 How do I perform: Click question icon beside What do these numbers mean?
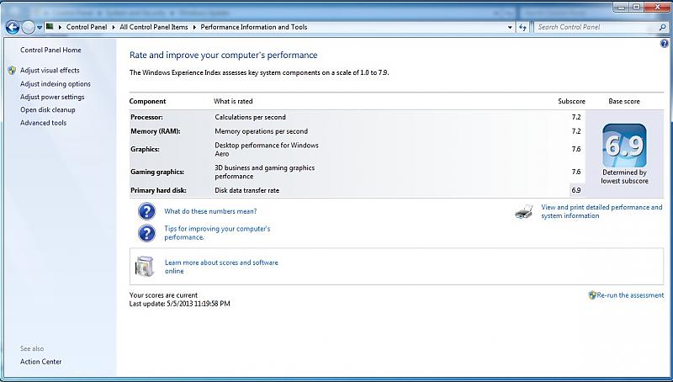pyautogui.click(x=146, y=211)
